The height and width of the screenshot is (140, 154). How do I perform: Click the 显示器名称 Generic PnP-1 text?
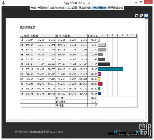(x=40, y=132)
